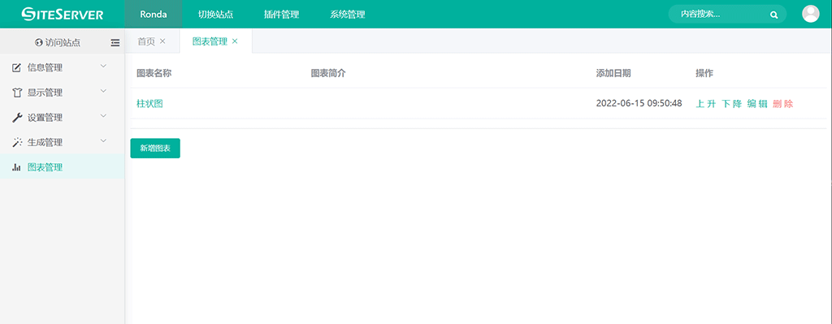Focus the 内容搜索 input field
832x324 pixels.
[722, 15]
